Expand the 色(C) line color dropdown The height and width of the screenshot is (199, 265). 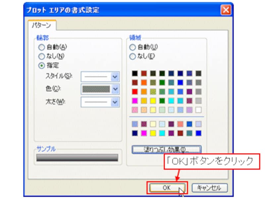(x=115, y=89)
